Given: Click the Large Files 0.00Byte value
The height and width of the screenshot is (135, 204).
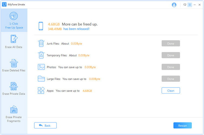Looking at the screenshot, I should click(x=95, y=79).
